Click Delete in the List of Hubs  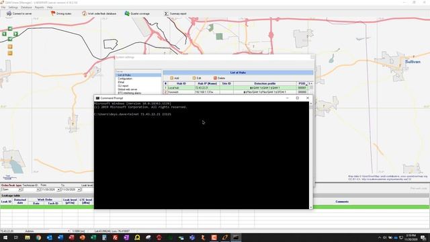[x=220, y=78]
